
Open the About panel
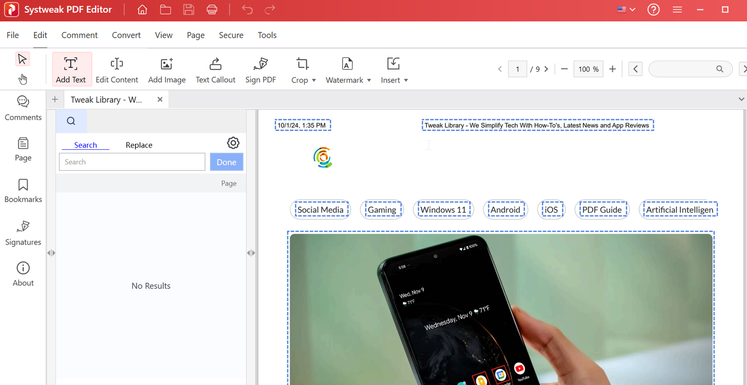pyautogui.click(x=23, y=274)
